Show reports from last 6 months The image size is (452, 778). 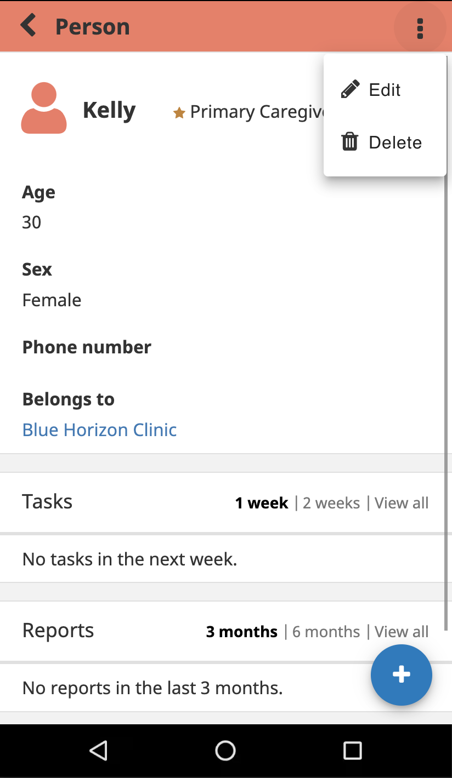pyautogui.click(x=326, y=632)
